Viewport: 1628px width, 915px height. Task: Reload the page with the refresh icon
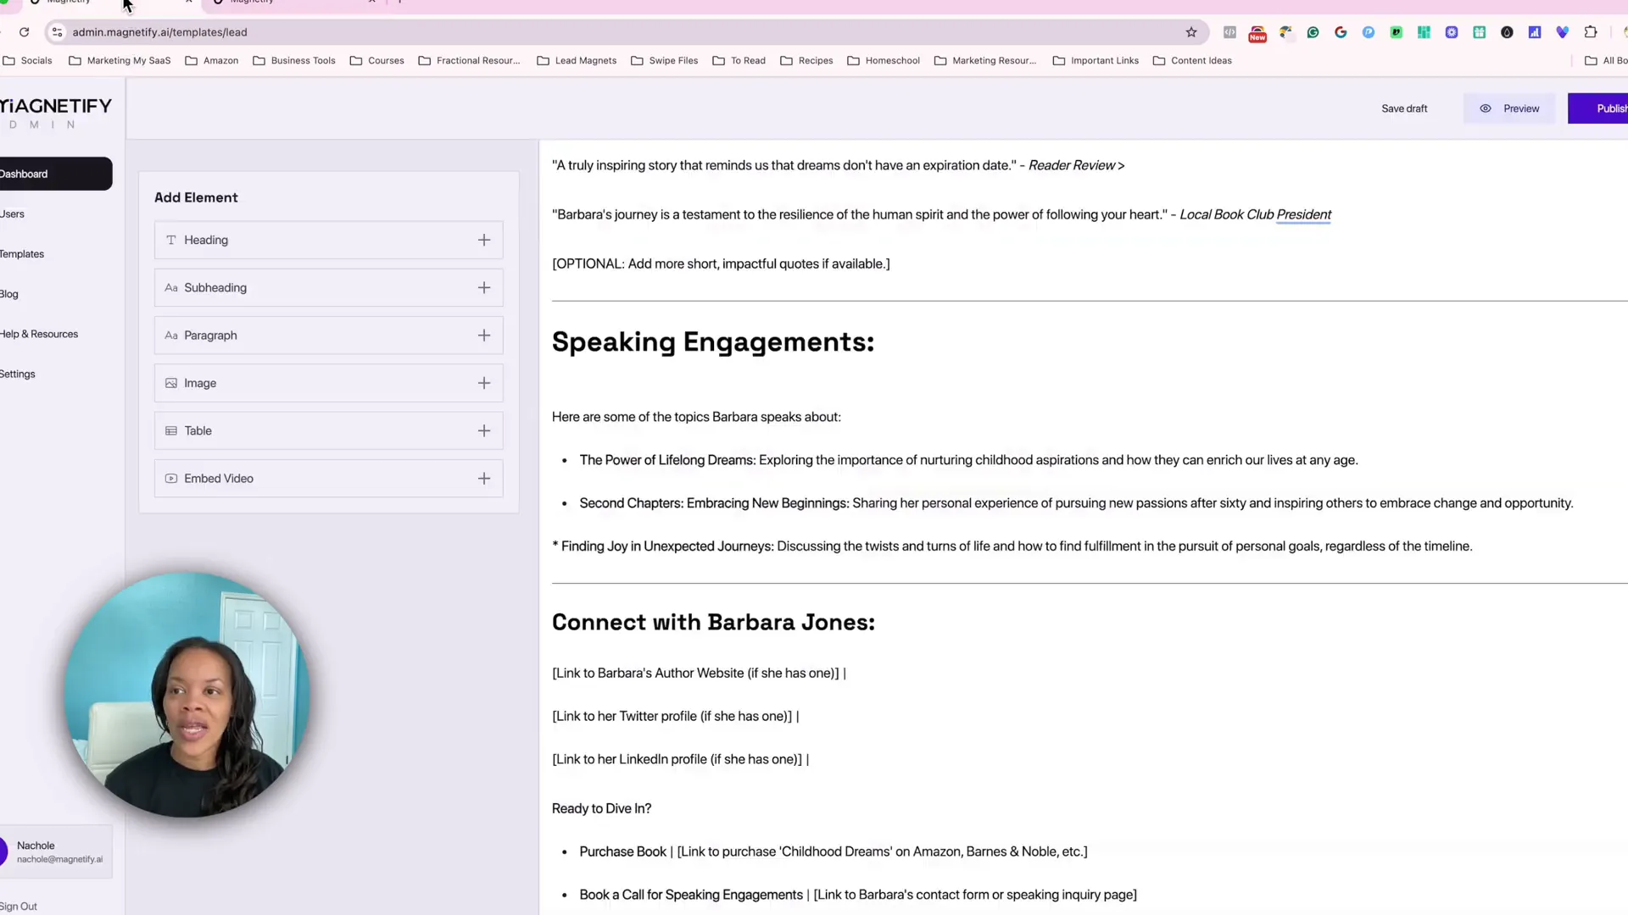(25, 32)
